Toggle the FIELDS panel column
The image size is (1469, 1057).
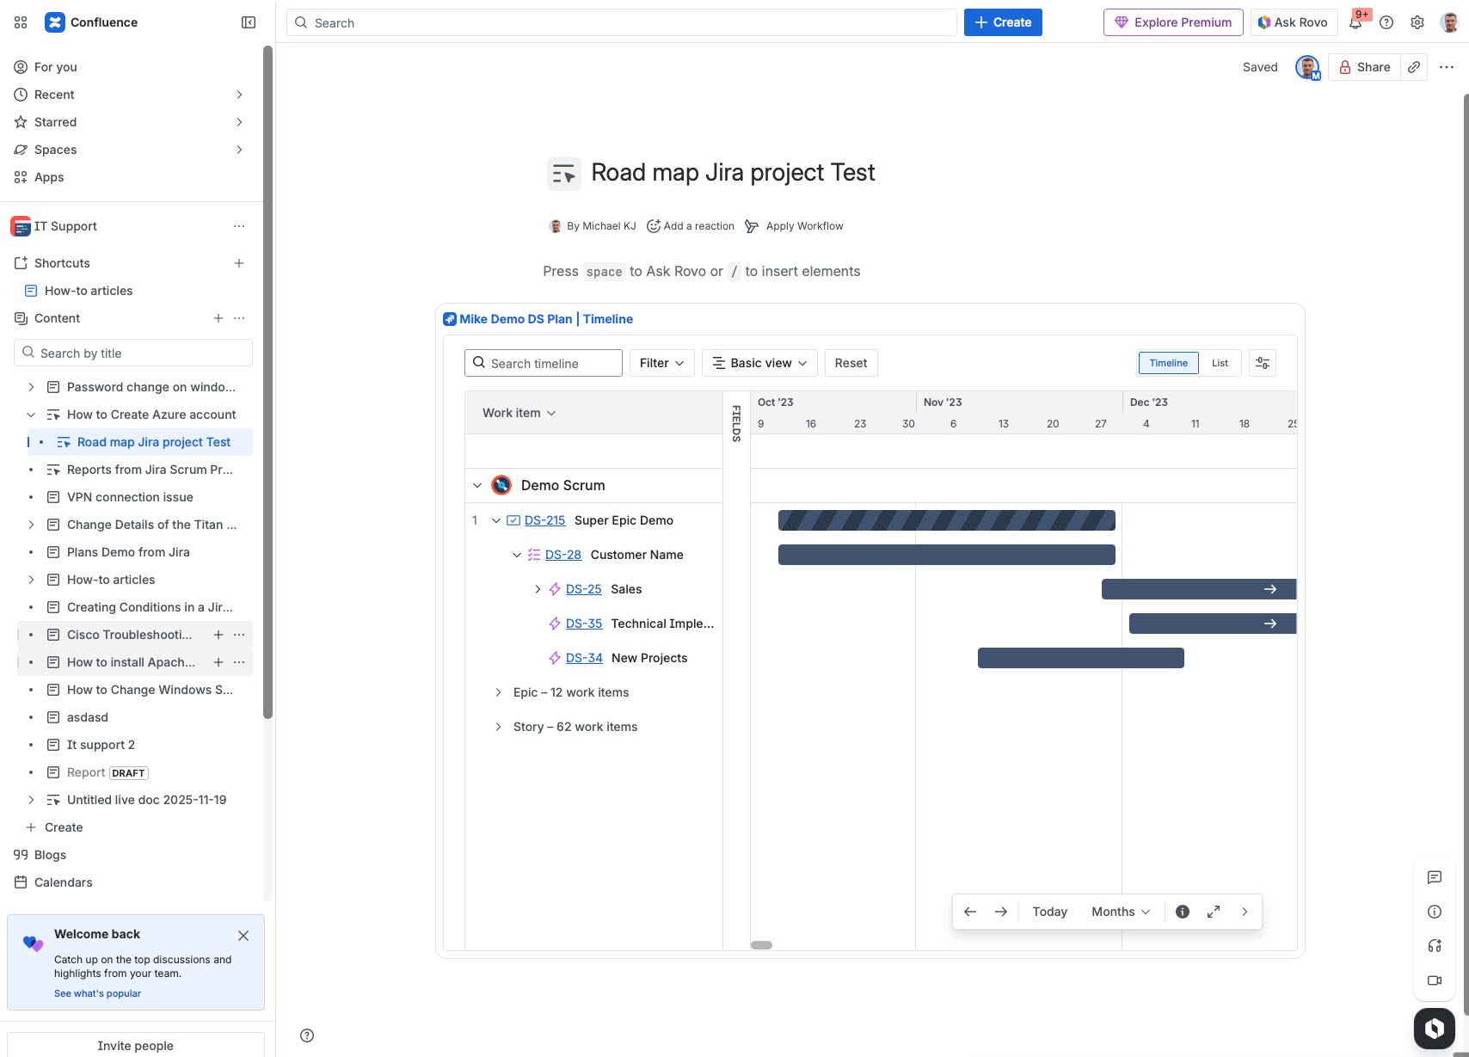pos(736,423)
